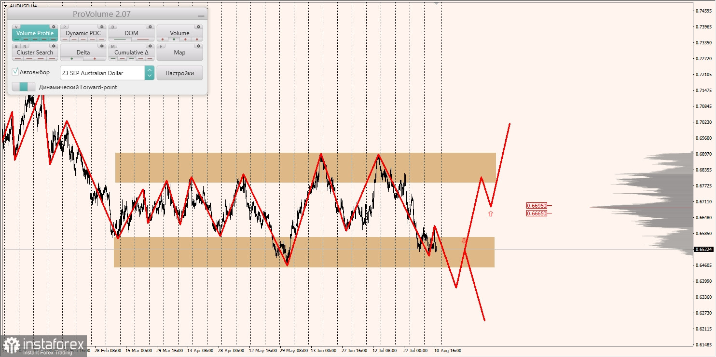Screen dimensions: 716x357
Task: Open settings gear on Volume Profile button
Action: coord(54,27)
